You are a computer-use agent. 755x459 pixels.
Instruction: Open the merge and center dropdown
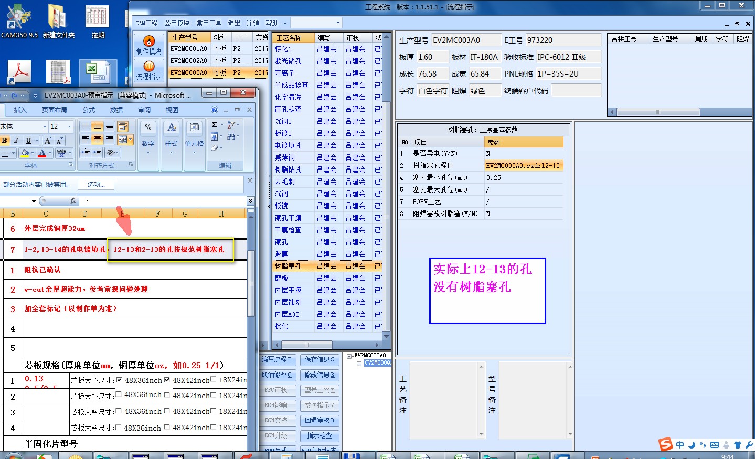coord(130,140)
